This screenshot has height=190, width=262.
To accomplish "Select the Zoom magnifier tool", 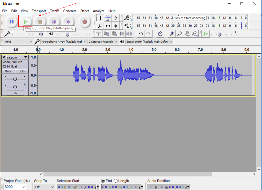I will (100, 26).
